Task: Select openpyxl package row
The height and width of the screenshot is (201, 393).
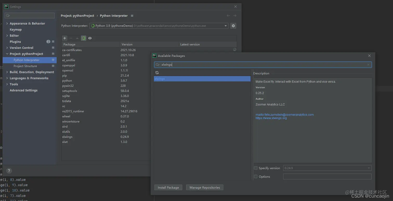Action: (106, 65)
